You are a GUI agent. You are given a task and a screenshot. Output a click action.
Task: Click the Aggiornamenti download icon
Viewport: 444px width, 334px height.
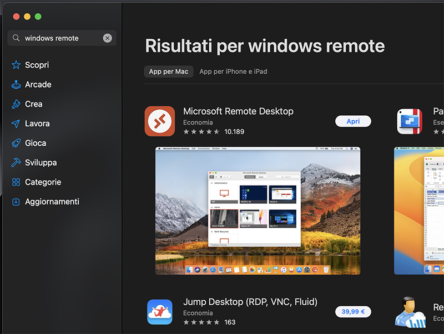click(16, 202)
